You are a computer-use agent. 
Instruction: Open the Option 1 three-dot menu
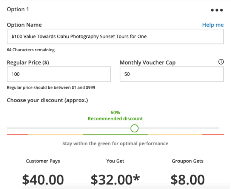[217, 10]
